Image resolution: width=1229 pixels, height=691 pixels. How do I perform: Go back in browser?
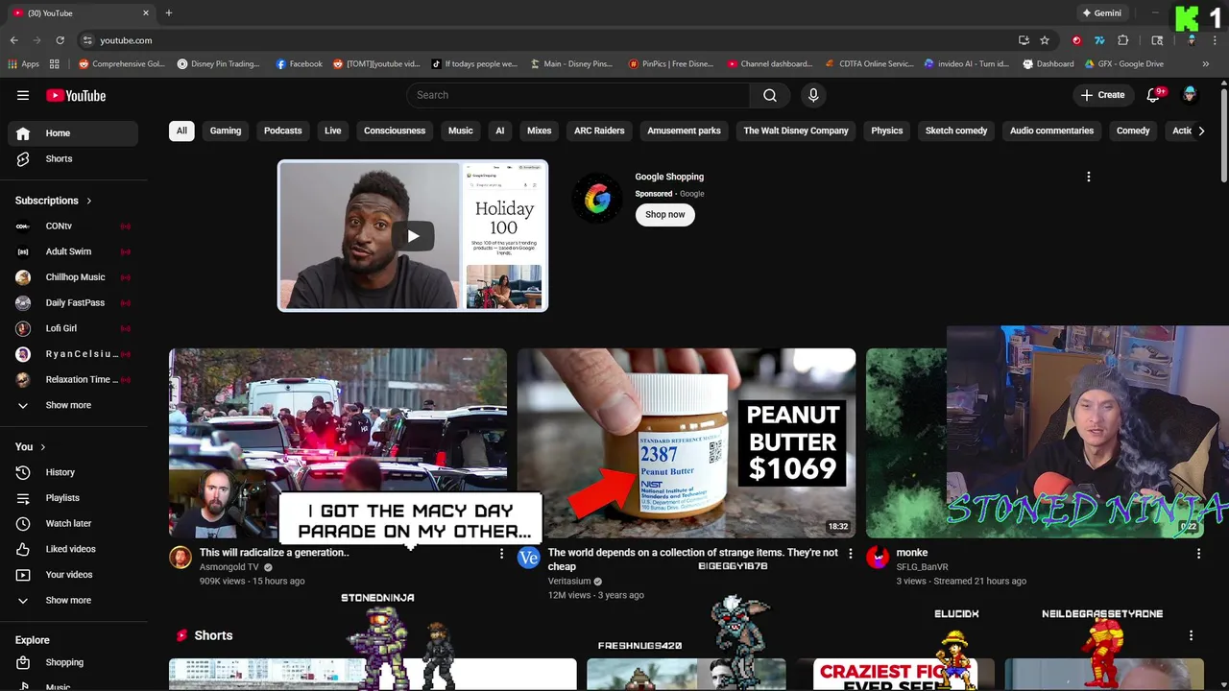(x=13, y=40)
